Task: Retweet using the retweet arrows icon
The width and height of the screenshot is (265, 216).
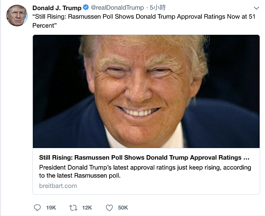Action: tap(73, 208)
